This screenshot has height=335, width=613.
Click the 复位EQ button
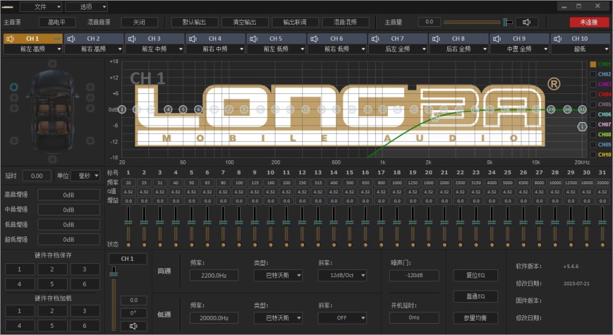point(475,275)
